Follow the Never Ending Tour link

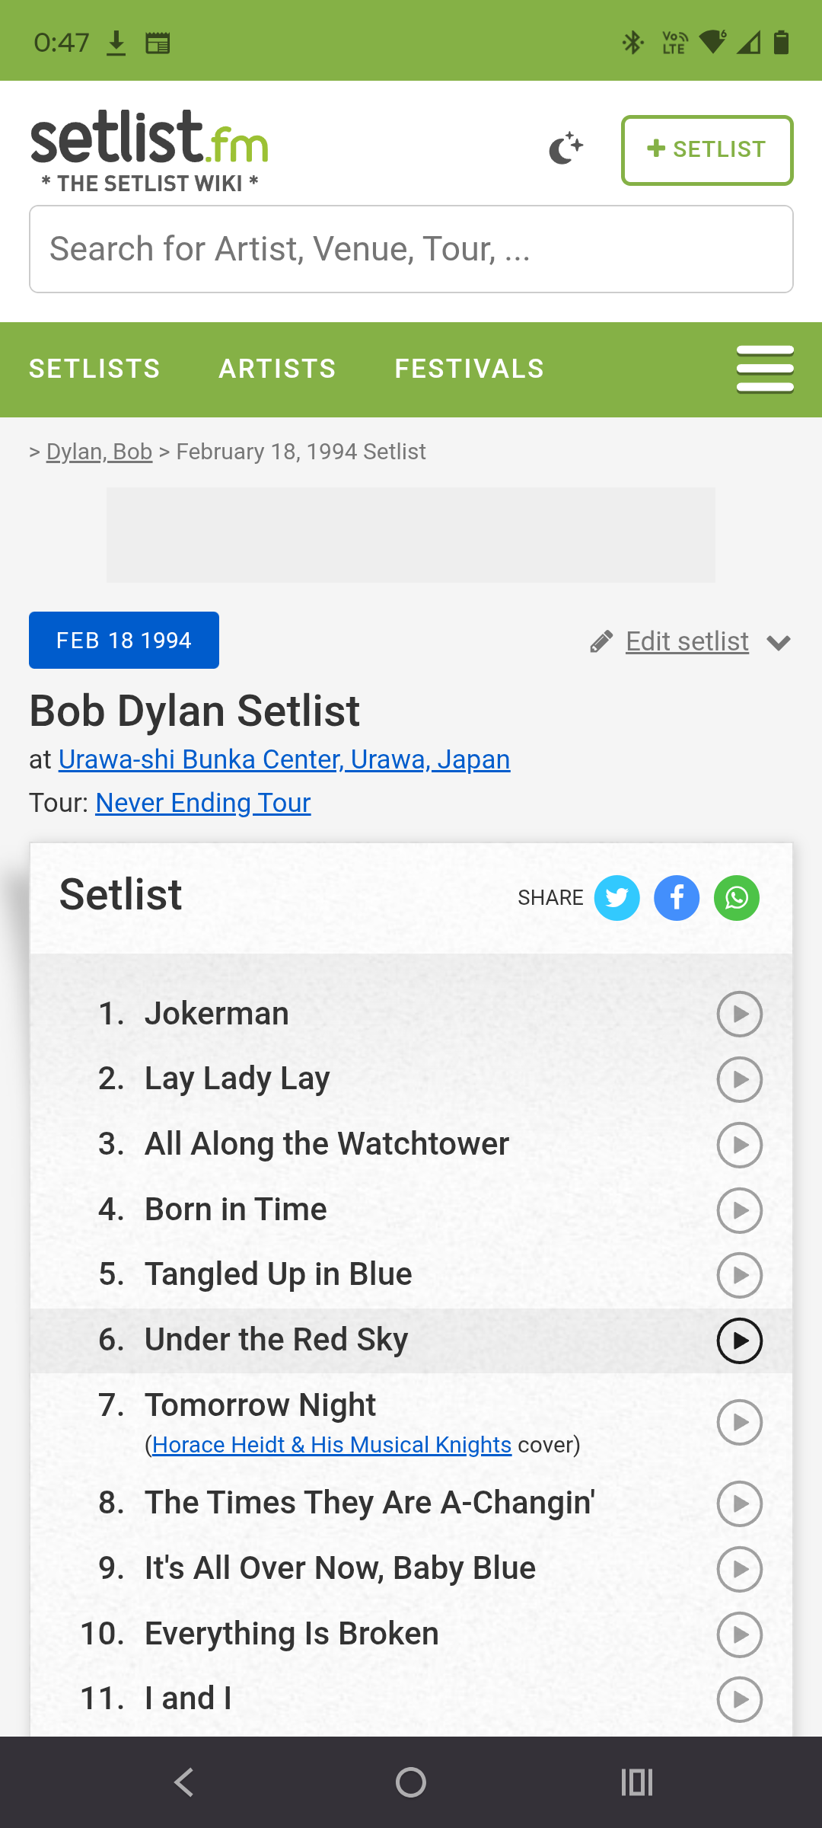203,803
